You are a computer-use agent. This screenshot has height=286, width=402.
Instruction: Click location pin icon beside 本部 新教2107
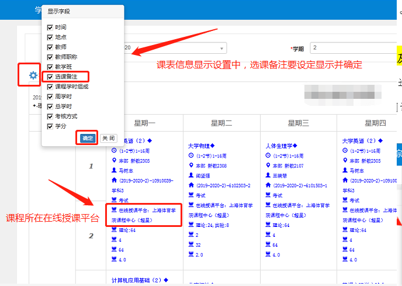[x=268, y=166]
